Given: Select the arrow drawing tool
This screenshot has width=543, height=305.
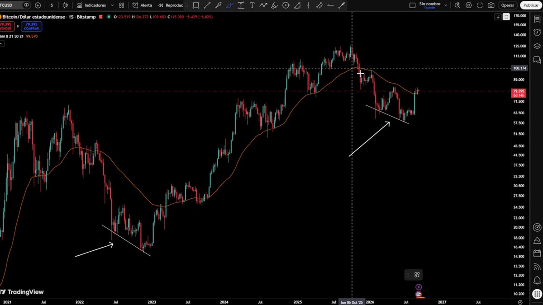Looking at the screenshot, I should 218,5.
